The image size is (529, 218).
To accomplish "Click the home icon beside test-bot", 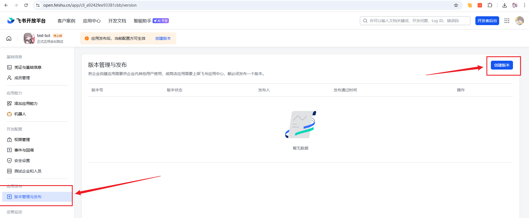I will click(9, 38).
